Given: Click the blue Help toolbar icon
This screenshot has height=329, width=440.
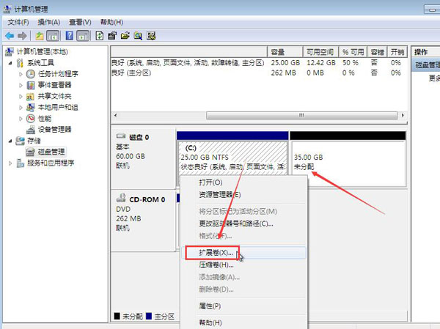Looking at the screenshot, I should click(70, 34).
